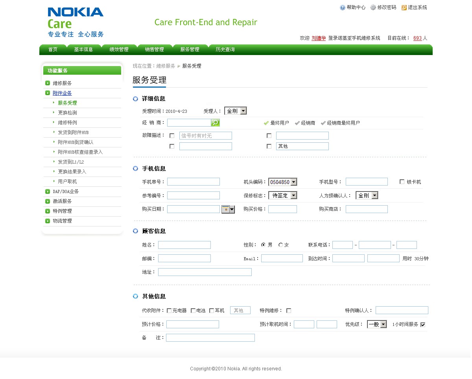Uncheck the 1小时间服务 checkbox
Viewport: 472px width, 379px height.
423,325
